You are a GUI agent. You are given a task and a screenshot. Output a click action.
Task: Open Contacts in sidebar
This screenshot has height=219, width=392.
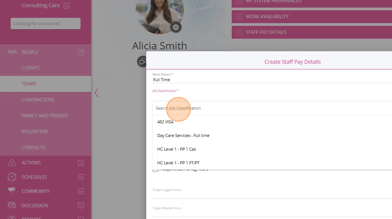tap(33, 148)
